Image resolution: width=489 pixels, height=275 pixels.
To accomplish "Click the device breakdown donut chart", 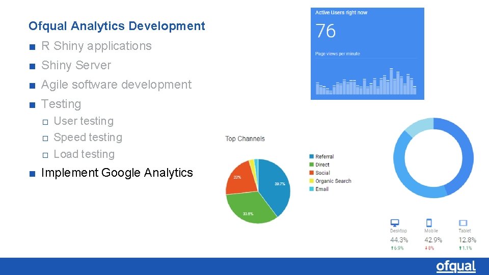I will (433, 158).
